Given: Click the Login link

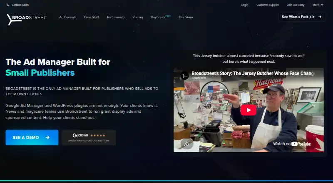Looking at the screenshot, I should click(245, 5).
